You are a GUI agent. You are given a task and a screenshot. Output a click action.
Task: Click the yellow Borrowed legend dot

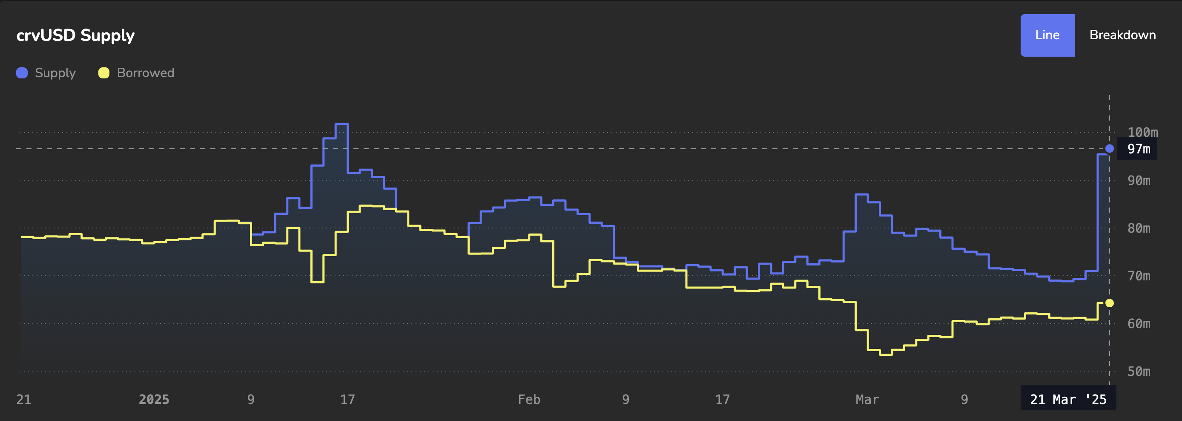point(104,73)
